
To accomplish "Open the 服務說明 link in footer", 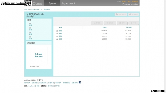I will tap(75, 83).
